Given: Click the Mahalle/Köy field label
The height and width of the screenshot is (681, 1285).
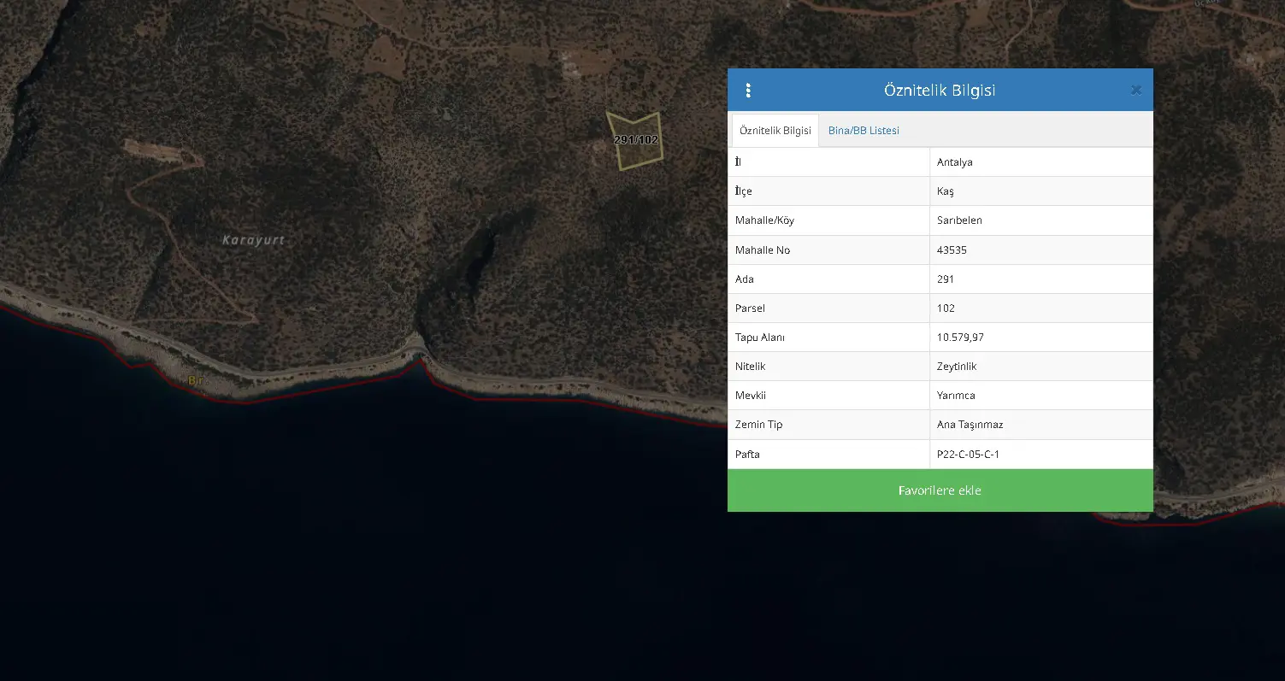Looking at the screenshot, I should coord(764,220).
